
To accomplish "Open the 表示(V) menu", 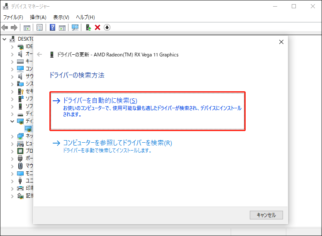I will coord(61,17).
